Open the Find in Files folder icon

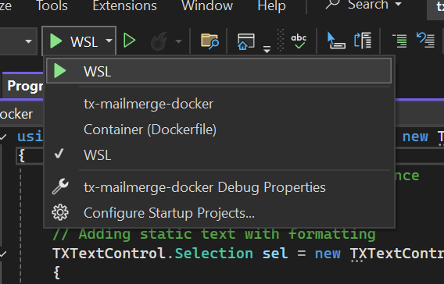tap(209, 41)
